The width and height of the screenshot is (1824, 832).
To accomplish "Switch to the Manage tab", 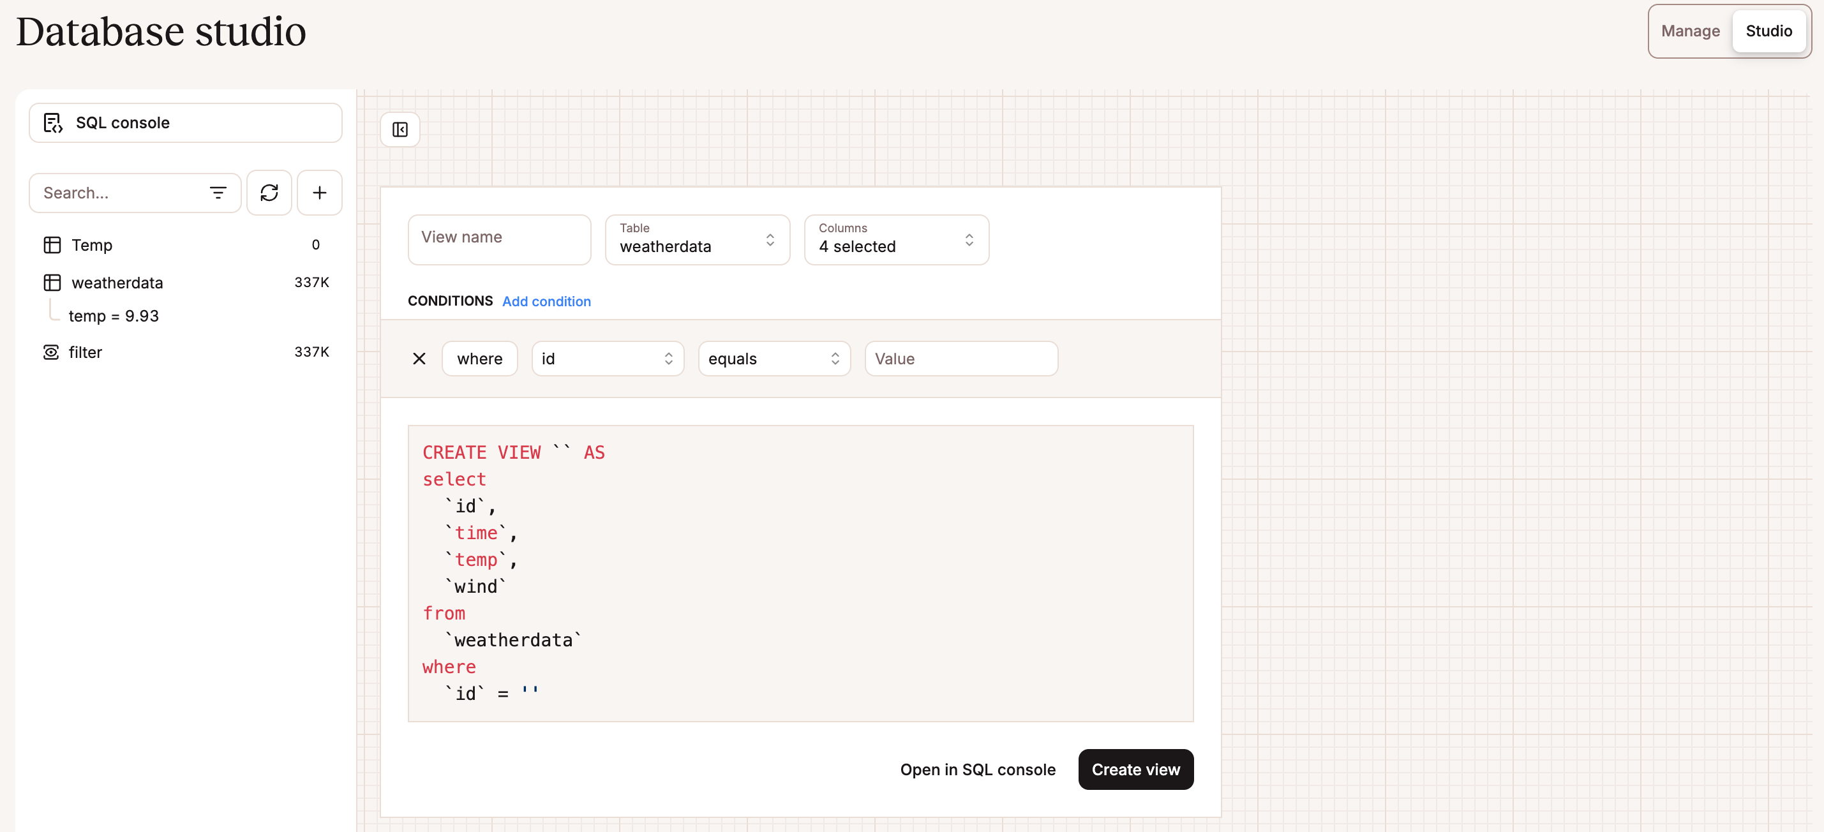I will (x=1690, y=31).
